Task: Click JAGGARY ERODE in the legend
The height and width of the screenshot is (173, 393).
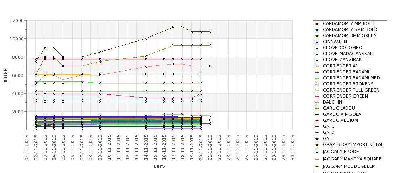Action: pyautogui.click(x=337, y=152)
